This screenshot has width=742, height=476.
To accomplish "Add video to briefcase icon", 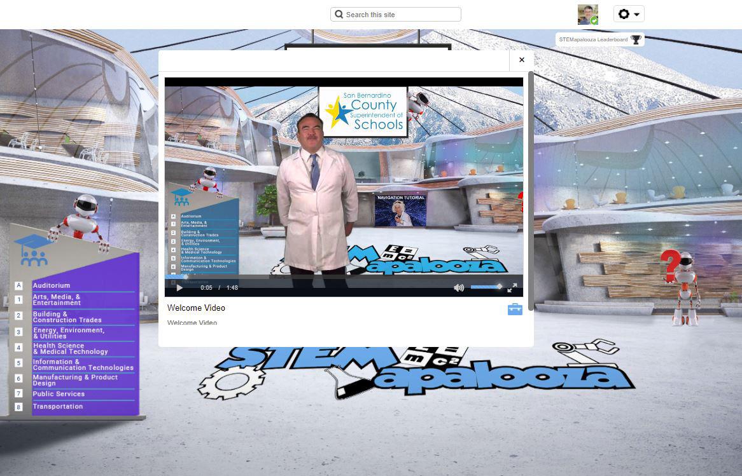I will [x=515, y=309].
